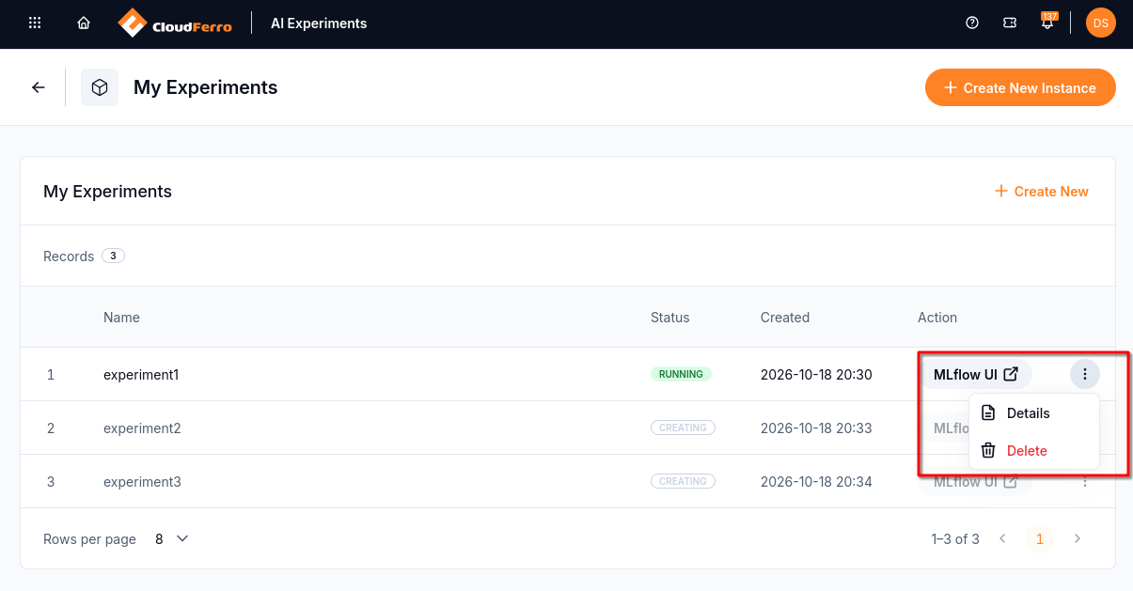
Task: Expand the Rows per page dropdown
Action: 172,539
